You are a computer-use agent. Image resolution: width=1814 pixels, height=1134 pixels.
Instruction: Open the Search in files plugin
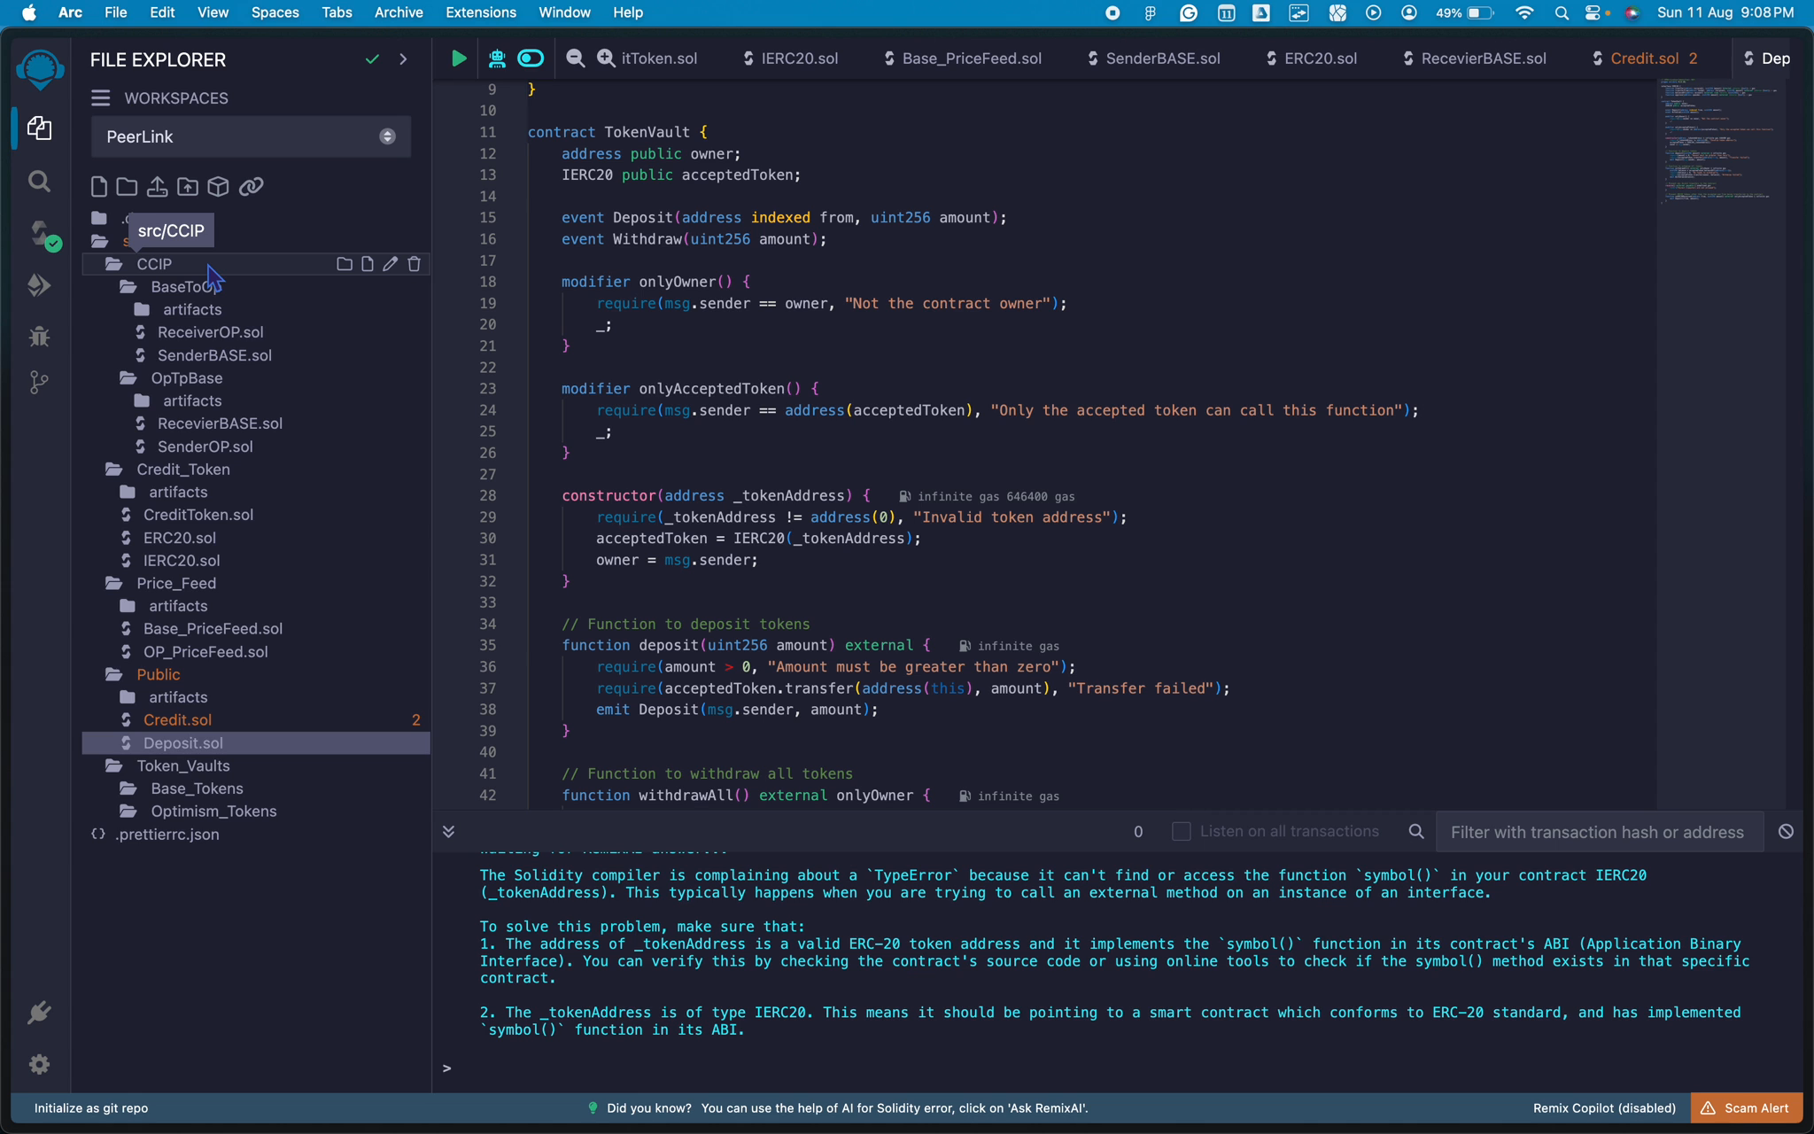pyautogui.click(x=39, y=182)
